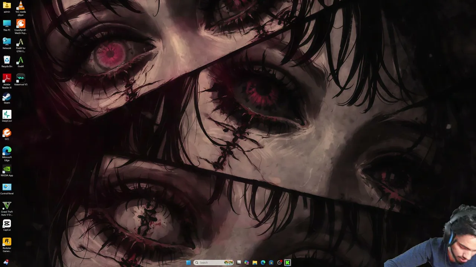
Task: Select the Adobe Reader XI shortcut
Action: click(7, 82)
